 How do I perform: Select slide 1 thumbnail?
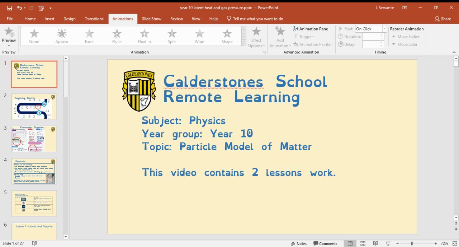tap(34, 74)
